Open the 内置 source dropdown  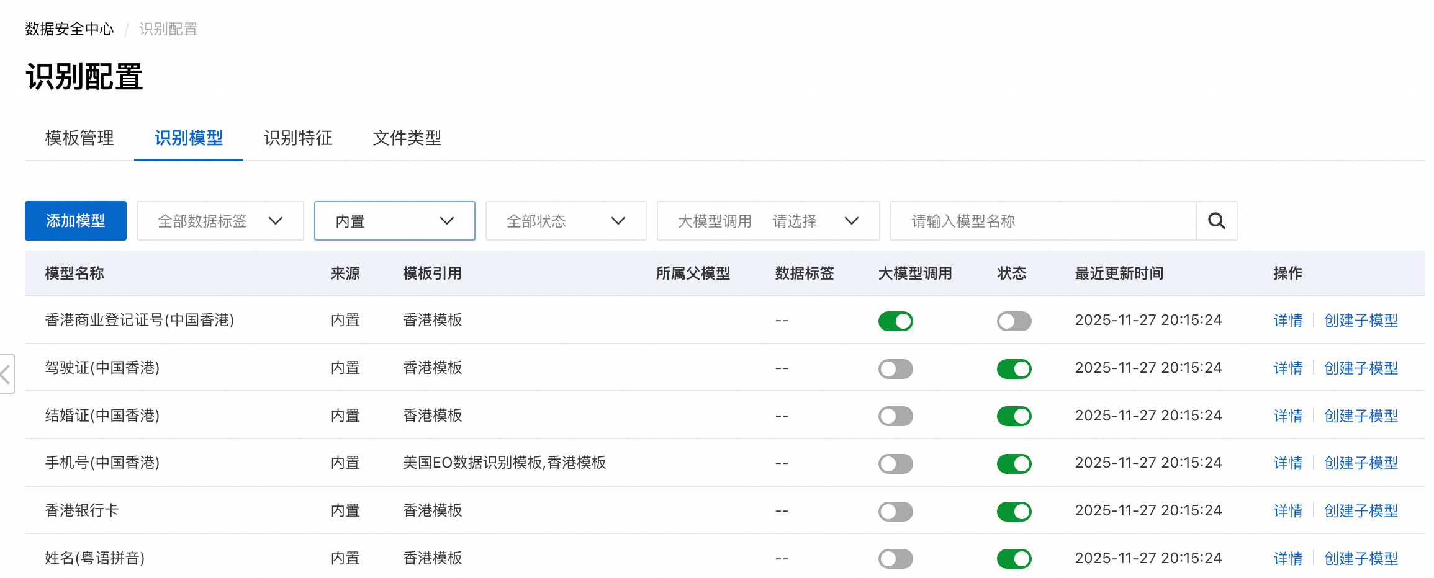pos(394,221)
